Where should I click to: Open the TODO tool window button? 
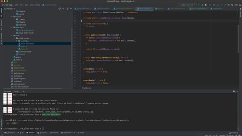click(x=81, y=133)
